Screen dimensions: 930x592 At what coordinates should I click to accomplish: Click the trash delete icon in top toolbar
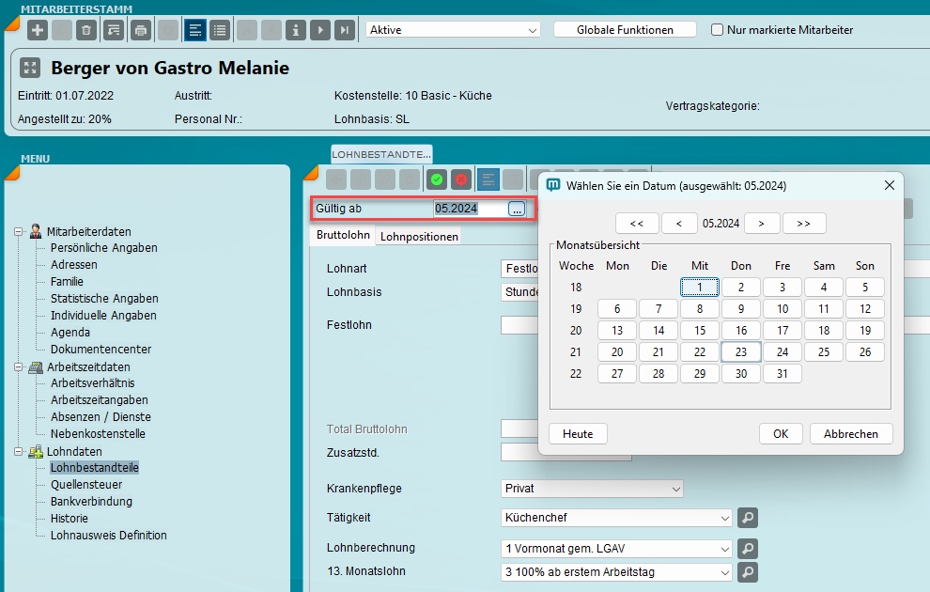click(86, 30)
